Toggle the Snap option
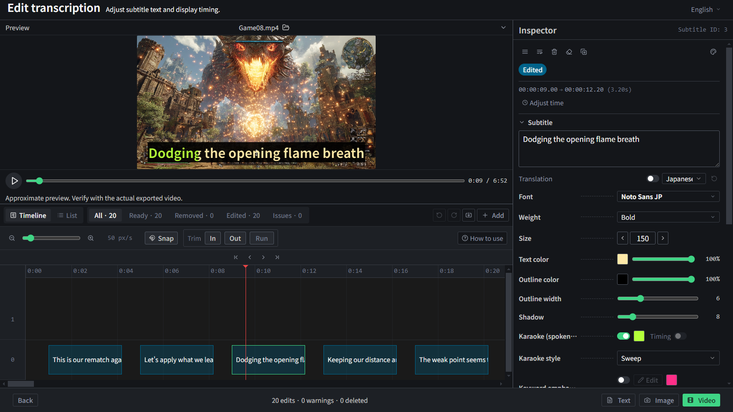733x412 pixels. tap(161, 238)
